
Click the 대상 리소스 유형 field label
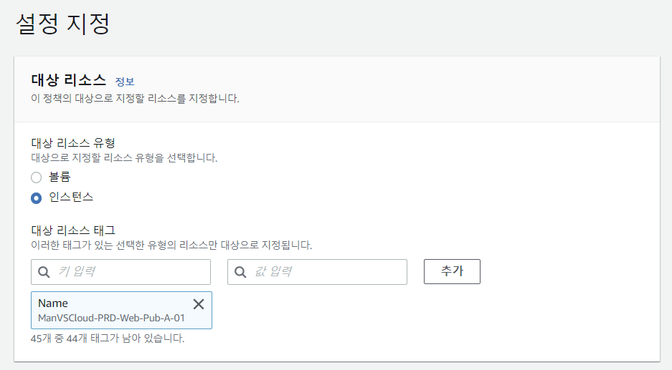pos(73,143)
